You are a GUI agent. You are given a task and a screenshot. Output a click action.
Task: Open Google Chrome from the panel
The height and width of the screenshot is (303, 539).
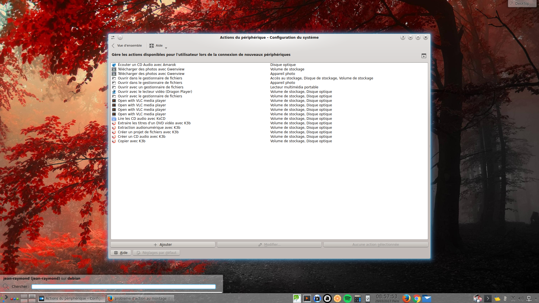coord(417,299)
